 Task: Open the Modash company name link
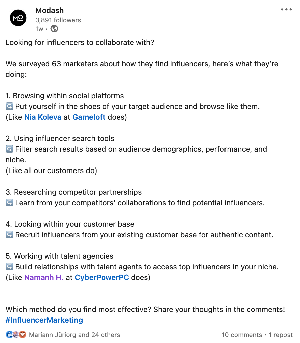pyautogui.click(x=50, y=10)
